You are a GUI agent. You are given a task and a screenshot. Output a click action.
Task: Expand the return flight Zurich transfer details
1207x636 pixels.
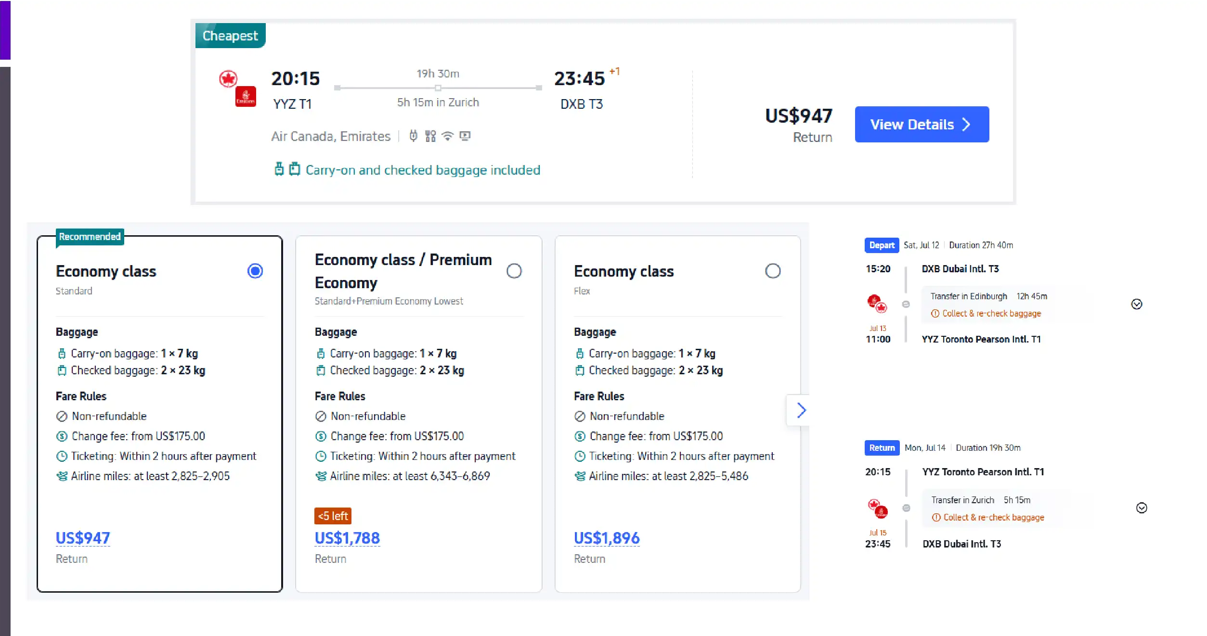pyautogui.click(x=1141, y=508)
